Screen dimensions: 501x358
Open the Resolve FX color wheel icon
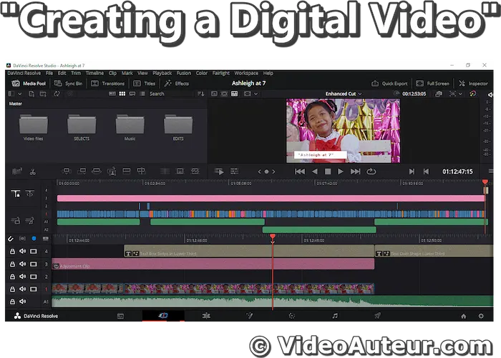click(472, 94)
